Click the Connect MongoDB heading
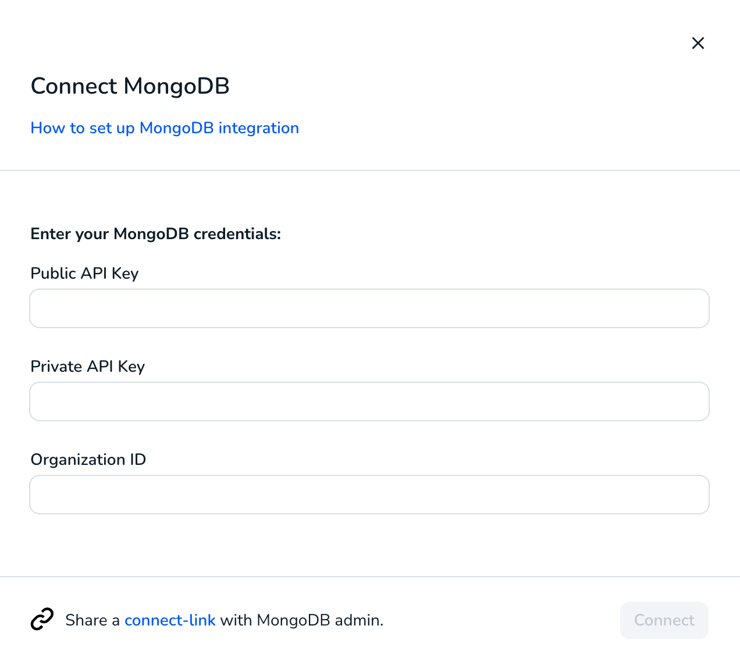 (130, 86)
